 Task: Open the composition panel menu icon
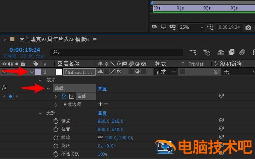pyautogui.click(x=95, y=39)
